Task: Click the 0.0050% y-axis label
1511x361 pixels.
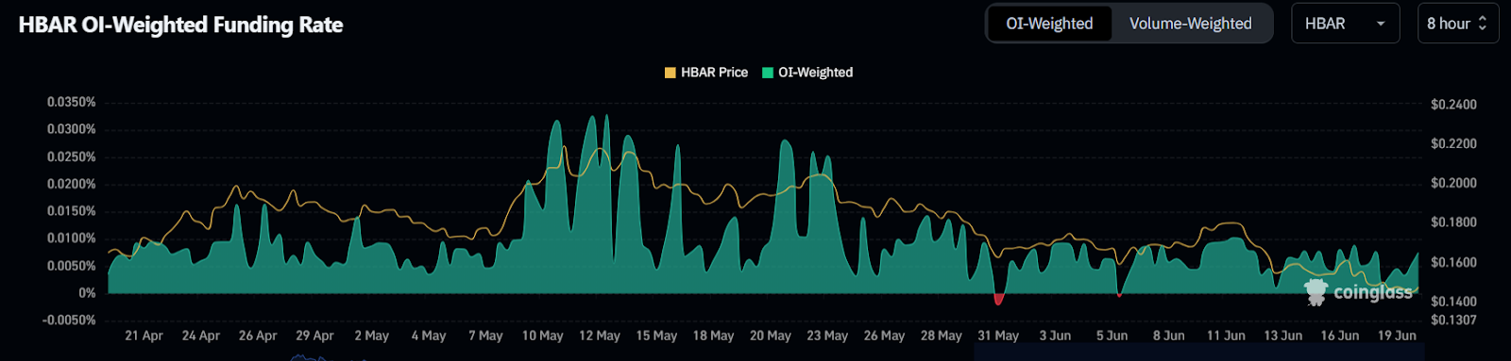Action: [72, 266]
